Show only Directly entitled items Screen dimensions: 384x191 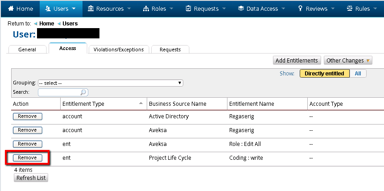click(x=324, y=74)
